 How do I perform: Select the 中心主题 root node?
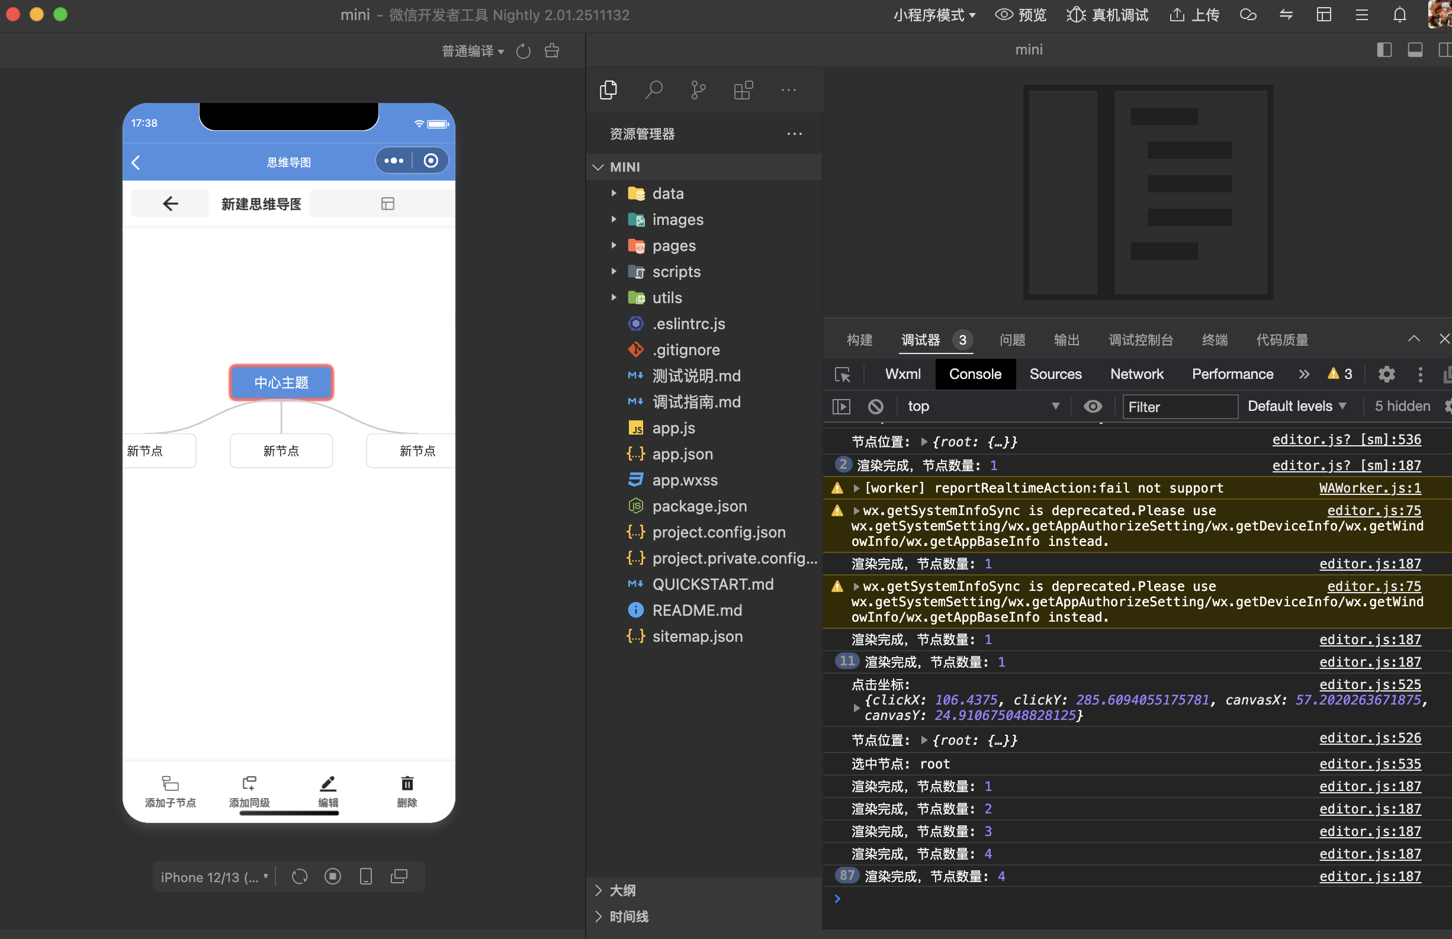[281, 383]
